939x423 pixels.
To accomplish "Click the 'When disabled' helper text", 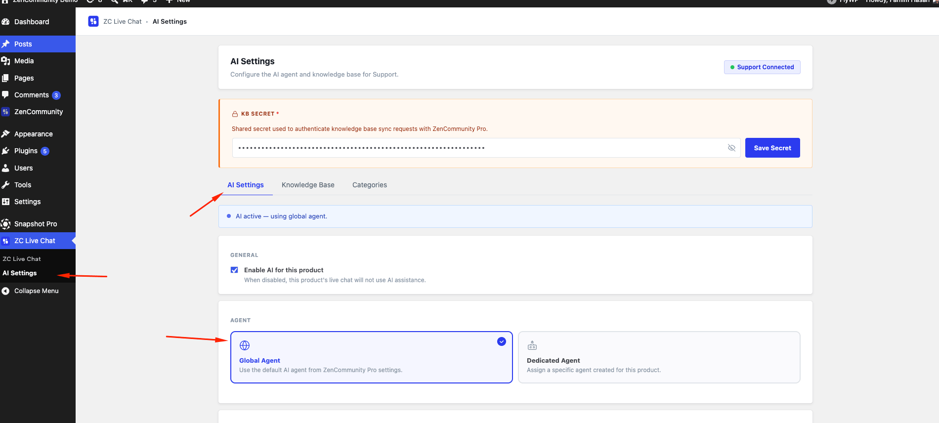I will tap(335, 280).
